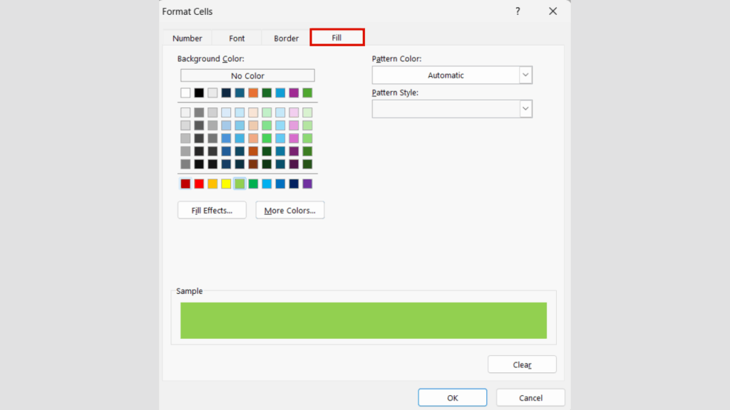Confirm changes with OK
The height and width of the screenshot is (410, 730).
click(452, 397)
